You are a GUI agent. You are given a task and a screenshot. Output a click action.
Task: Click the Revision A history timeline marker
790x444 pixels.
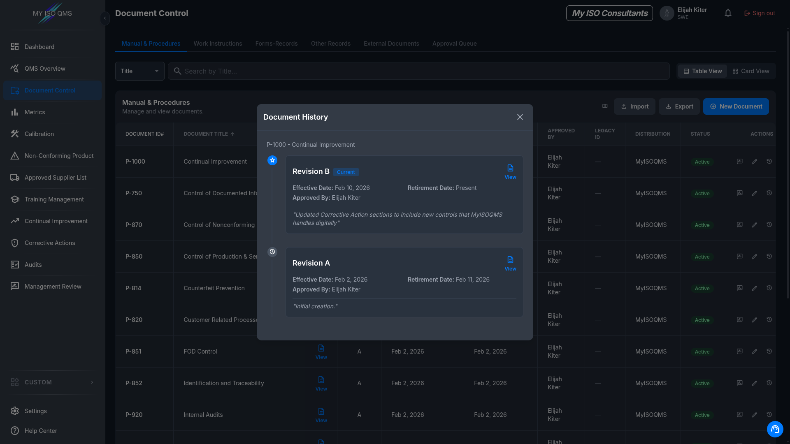click(x=272, y=252)
